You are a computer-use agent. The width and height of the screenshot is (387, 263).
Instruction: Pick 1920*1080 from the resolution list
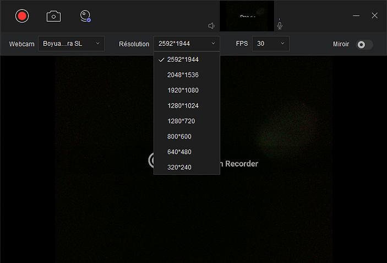(x=187, y=90)
